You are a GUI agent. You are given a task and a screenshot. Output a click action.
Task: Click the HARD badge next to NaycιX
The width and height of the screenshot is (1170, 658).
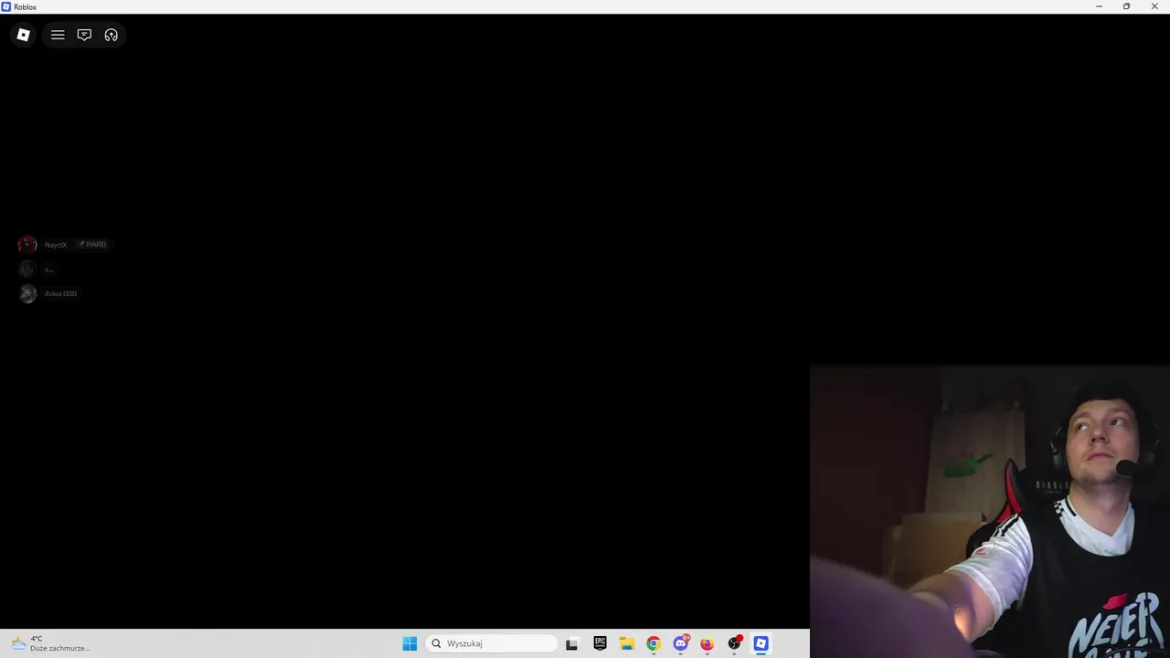(91, 244)
